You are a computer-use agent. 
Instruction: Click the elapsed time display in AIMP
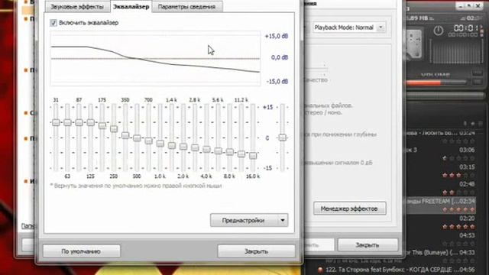pos(465,28)
